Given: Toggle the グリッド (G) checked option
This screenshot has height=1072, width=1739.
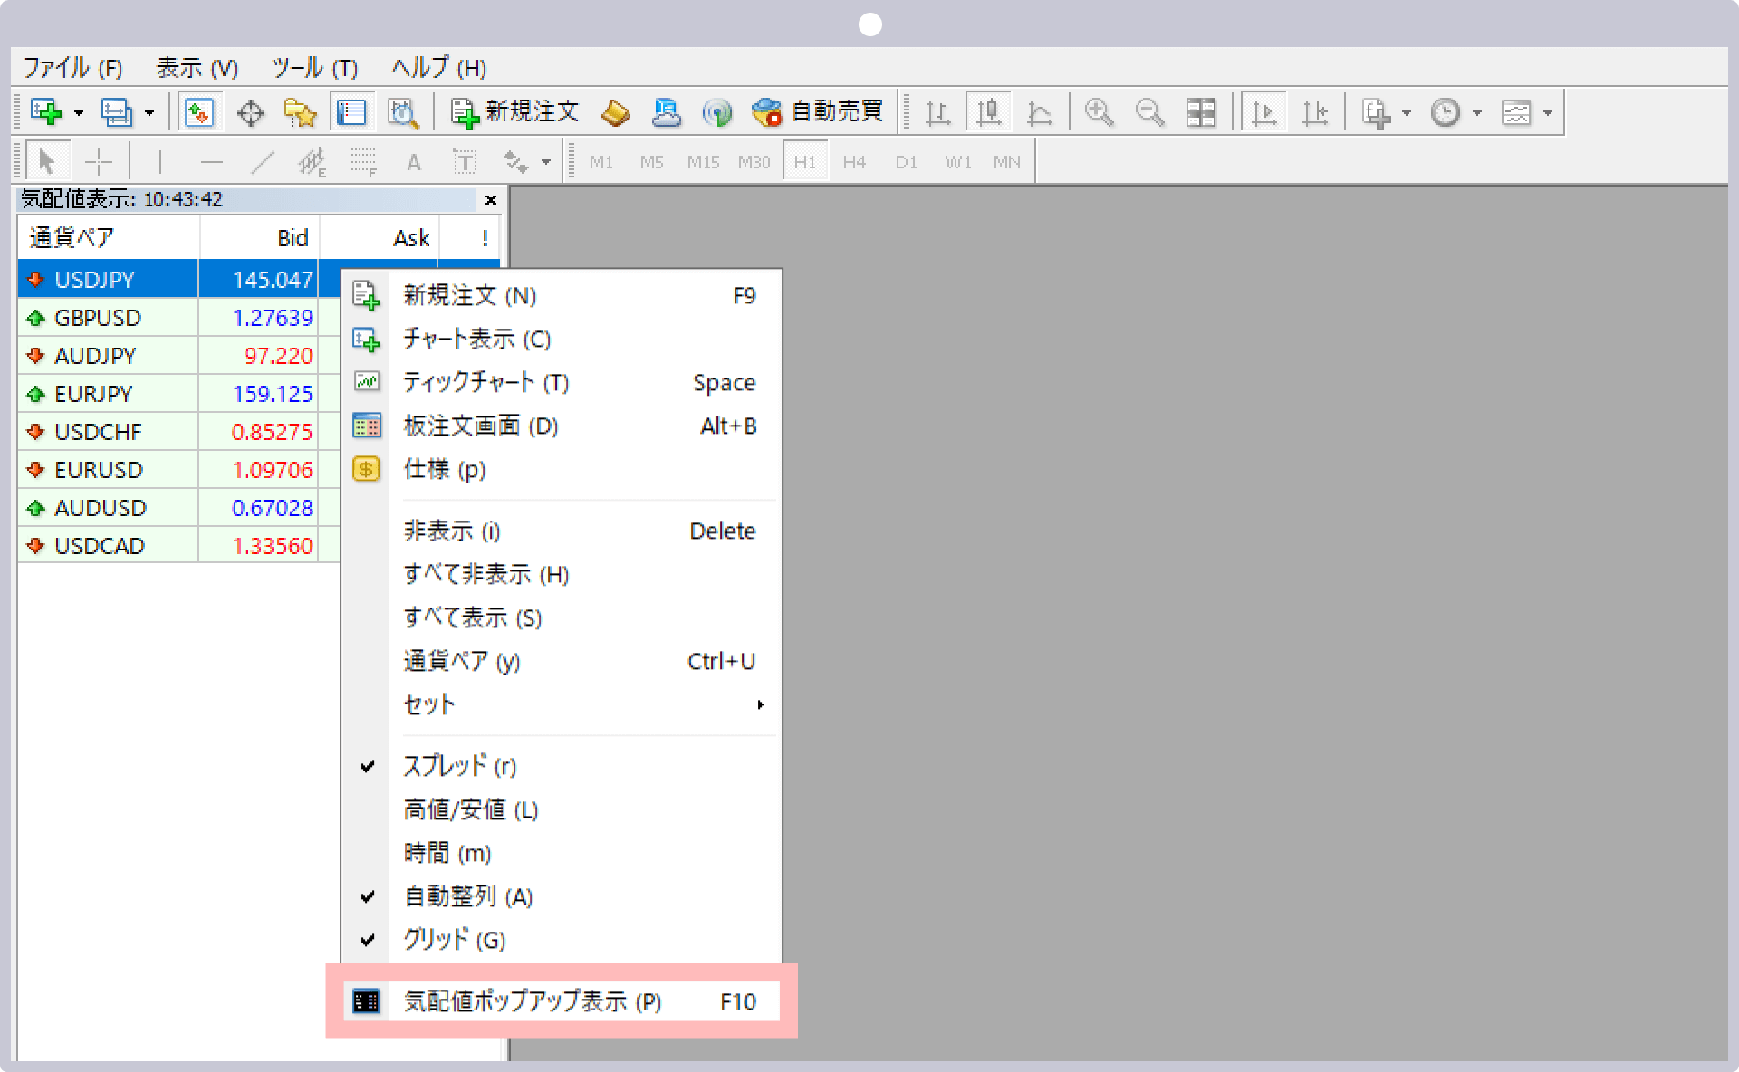Looking at the screenshot, I should pos(562,940).
